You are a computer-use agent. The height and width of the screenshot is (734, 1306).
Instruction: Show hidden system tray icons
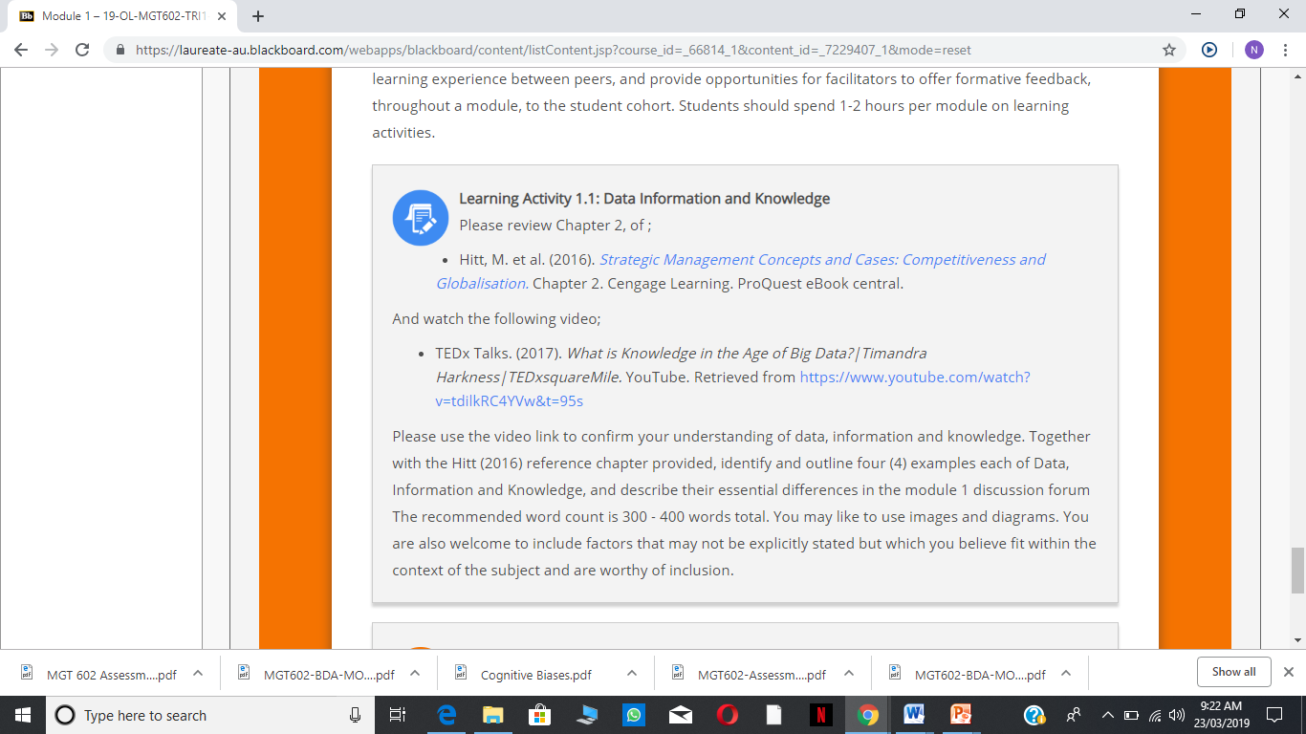(1107, 715)
